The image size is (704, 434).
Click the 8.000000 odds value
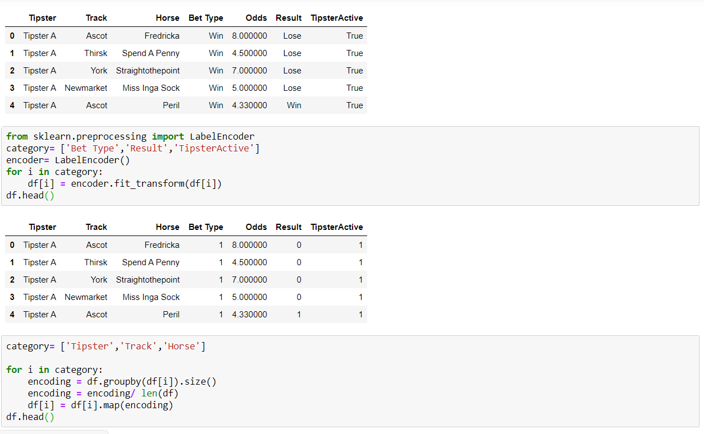pyautogui.click(x=249, y=35)
